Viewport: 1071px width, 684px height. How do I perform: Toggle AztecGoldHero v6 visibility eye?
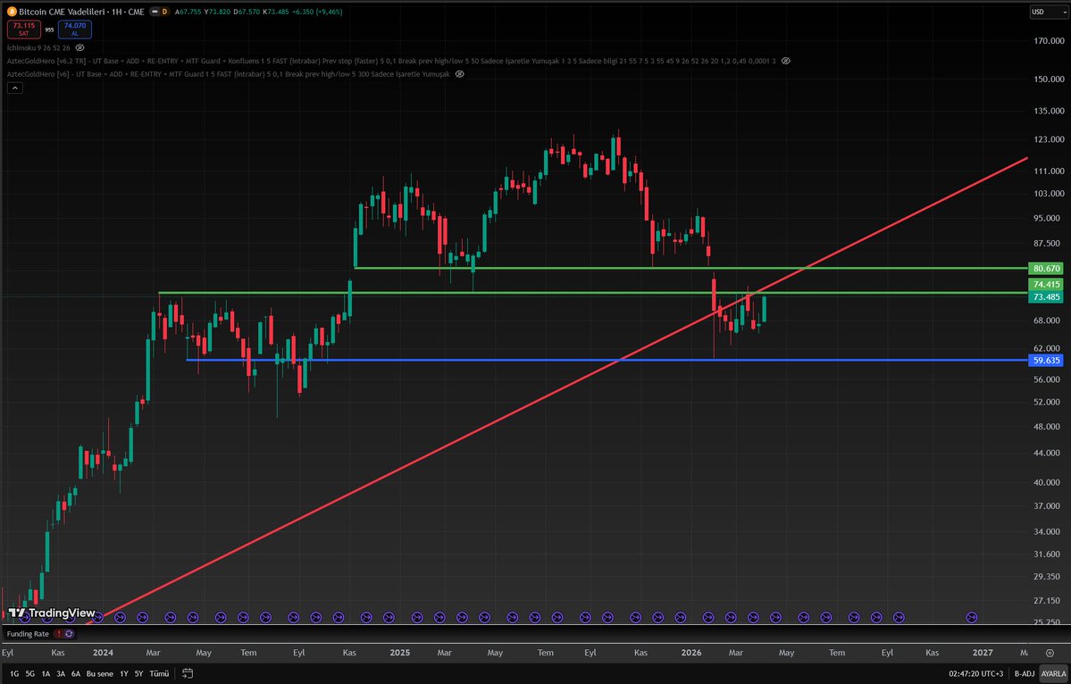point(459,74)
